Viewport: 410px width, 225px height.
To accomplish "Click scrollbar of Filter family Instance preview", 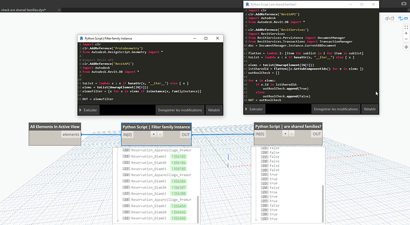I will pos(198,209).
